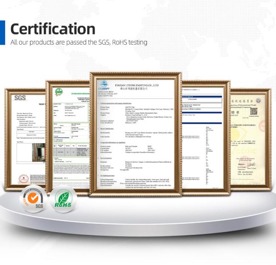Click the green SBM round logo
Screen dimensions: 276x265
59,92
